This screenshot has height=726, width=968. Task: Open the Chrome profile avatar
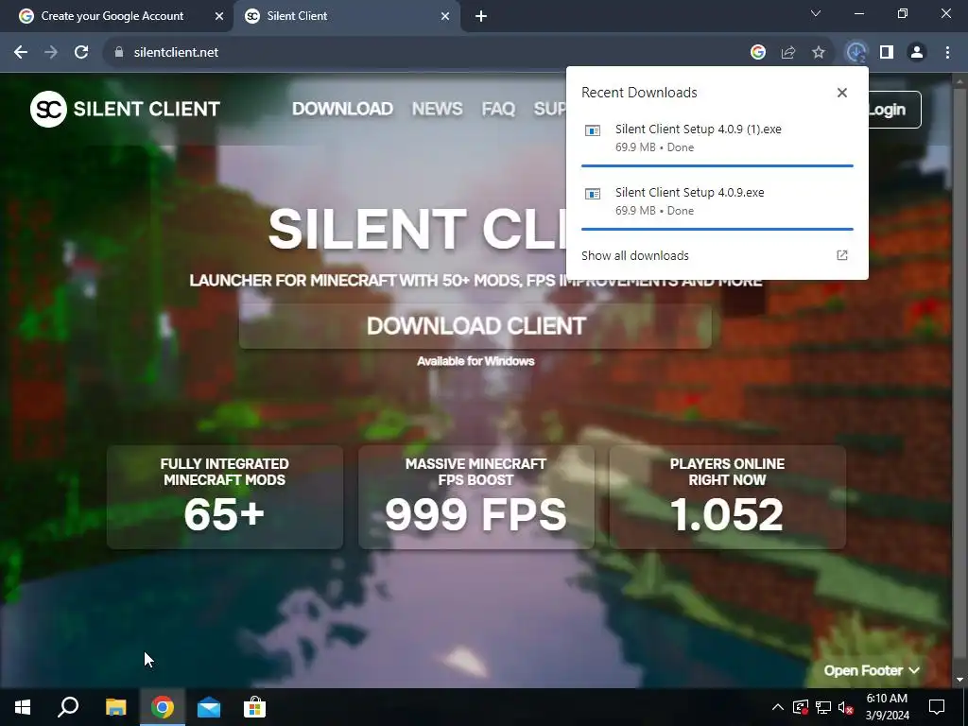click(x=917, y=53)
